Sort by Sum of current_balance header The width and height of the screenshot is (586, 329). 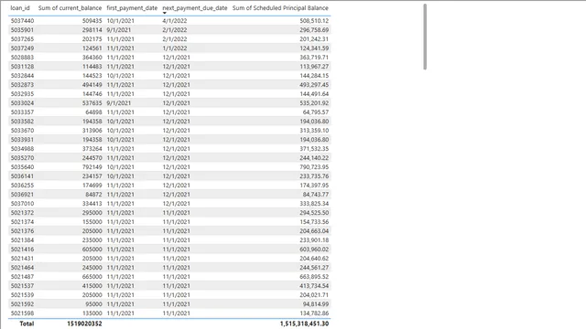70,8
